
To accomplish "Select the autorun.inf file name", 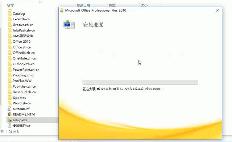I will (x=21, y=109).
